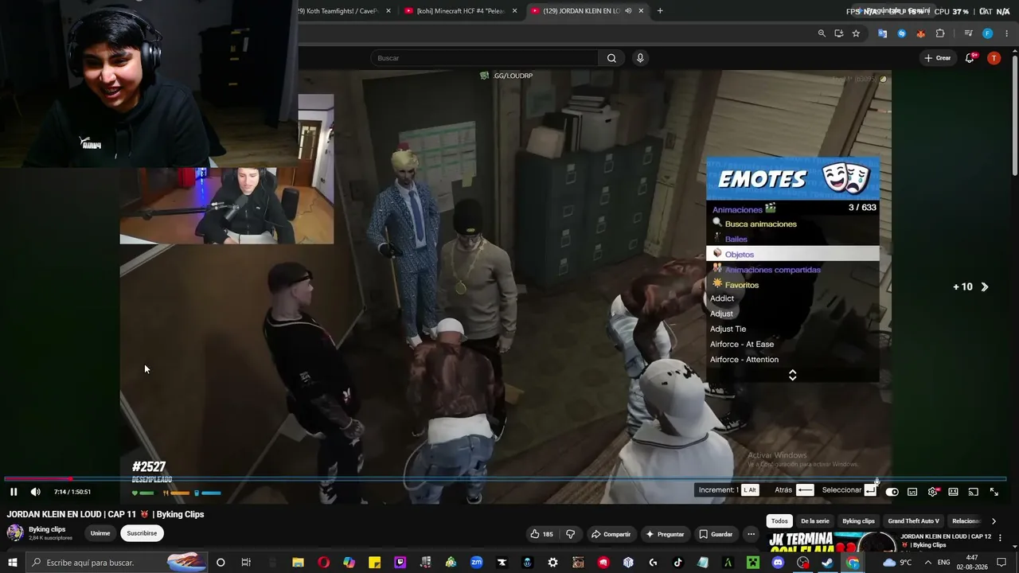
Task: Focus the YouTube Buscar search field
Action: (484, 58)
